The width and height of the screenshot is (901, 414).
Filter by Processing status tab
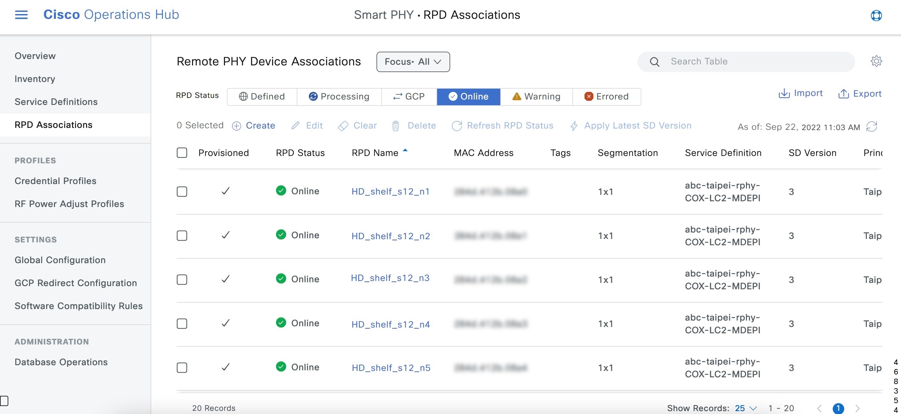click(x=339, y=97)
